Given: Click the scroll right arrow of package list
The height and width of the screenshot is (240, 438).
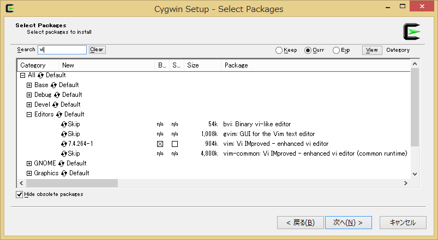Looking at the screenshot, I should click(x=406, y=183).
